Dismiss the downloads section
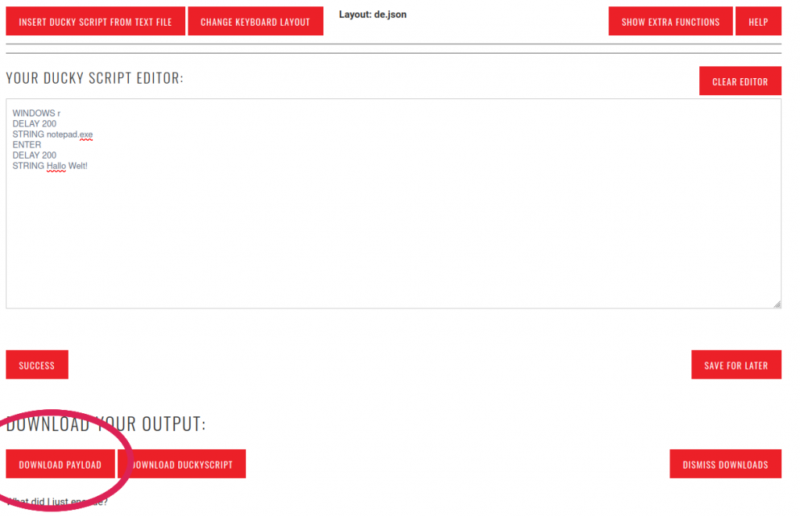Image resolution: width=800 pixels, height=517 pixels. 725,464
